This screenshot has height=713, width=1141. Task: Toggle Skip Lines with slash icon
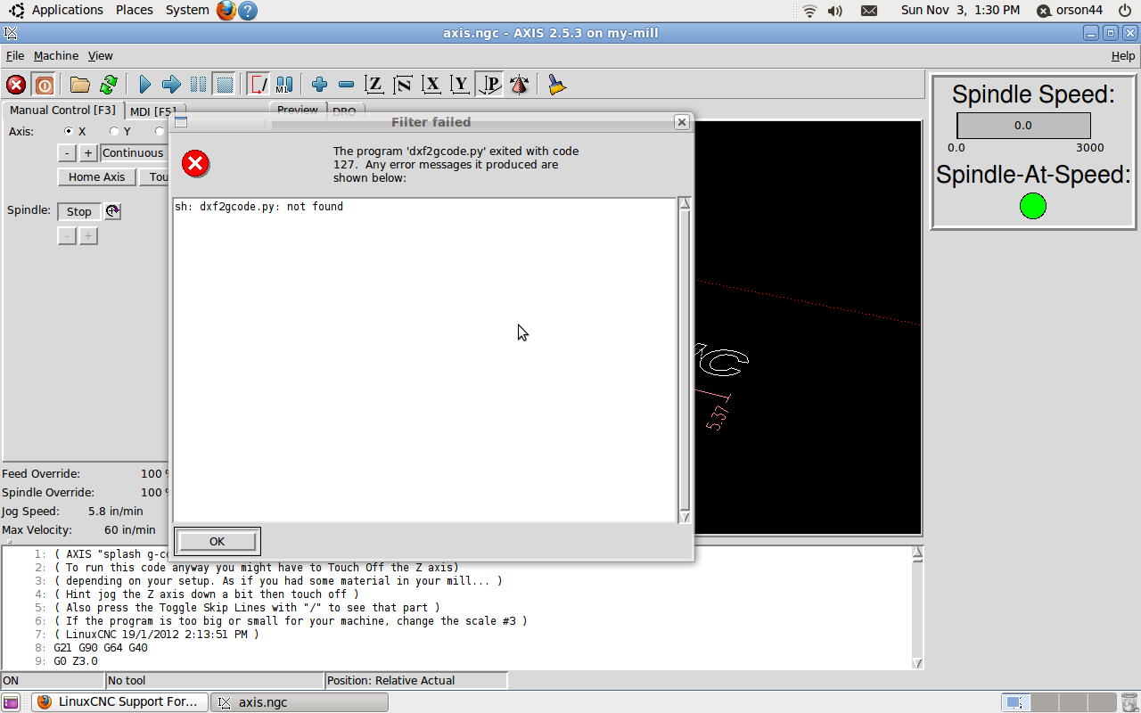point(259,85)
